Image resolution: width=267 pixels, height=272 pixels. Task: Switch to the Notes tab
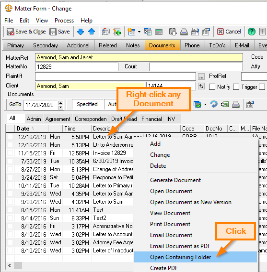point(133,45)
